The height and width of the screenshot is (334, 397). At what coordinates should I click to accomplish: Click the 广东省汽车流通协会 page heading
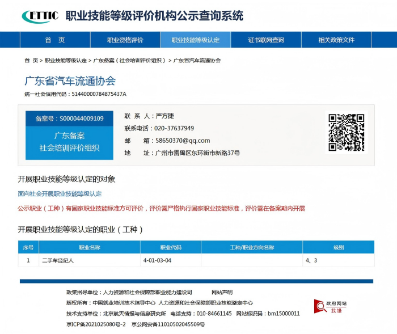[x=70, y=81]
